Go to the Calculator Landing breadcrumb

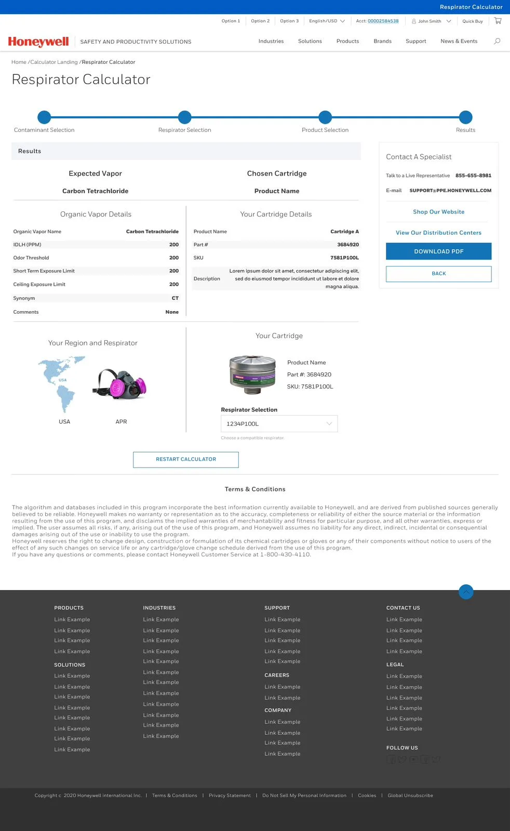(54, 62)
